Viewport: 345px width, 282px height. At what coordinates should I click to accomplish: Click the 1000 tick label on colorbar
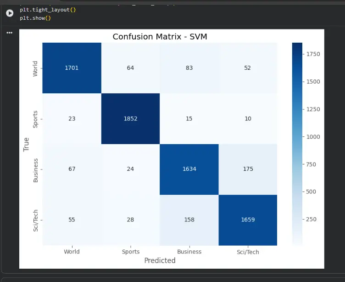coord(313,137)
